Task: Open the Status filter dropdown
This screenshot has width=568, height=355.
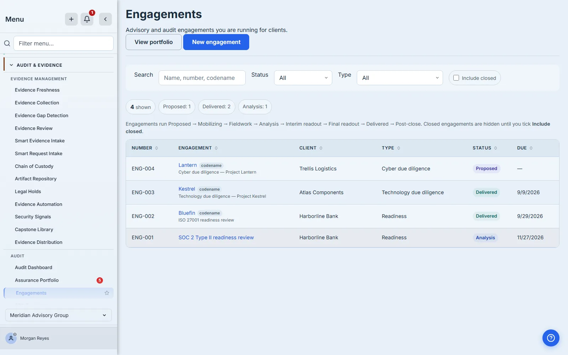Action: click(303, 78)
